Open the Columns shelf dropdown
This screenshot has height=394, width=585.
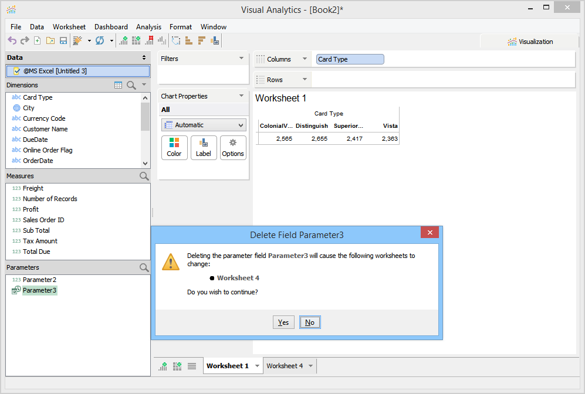[305, 59]
